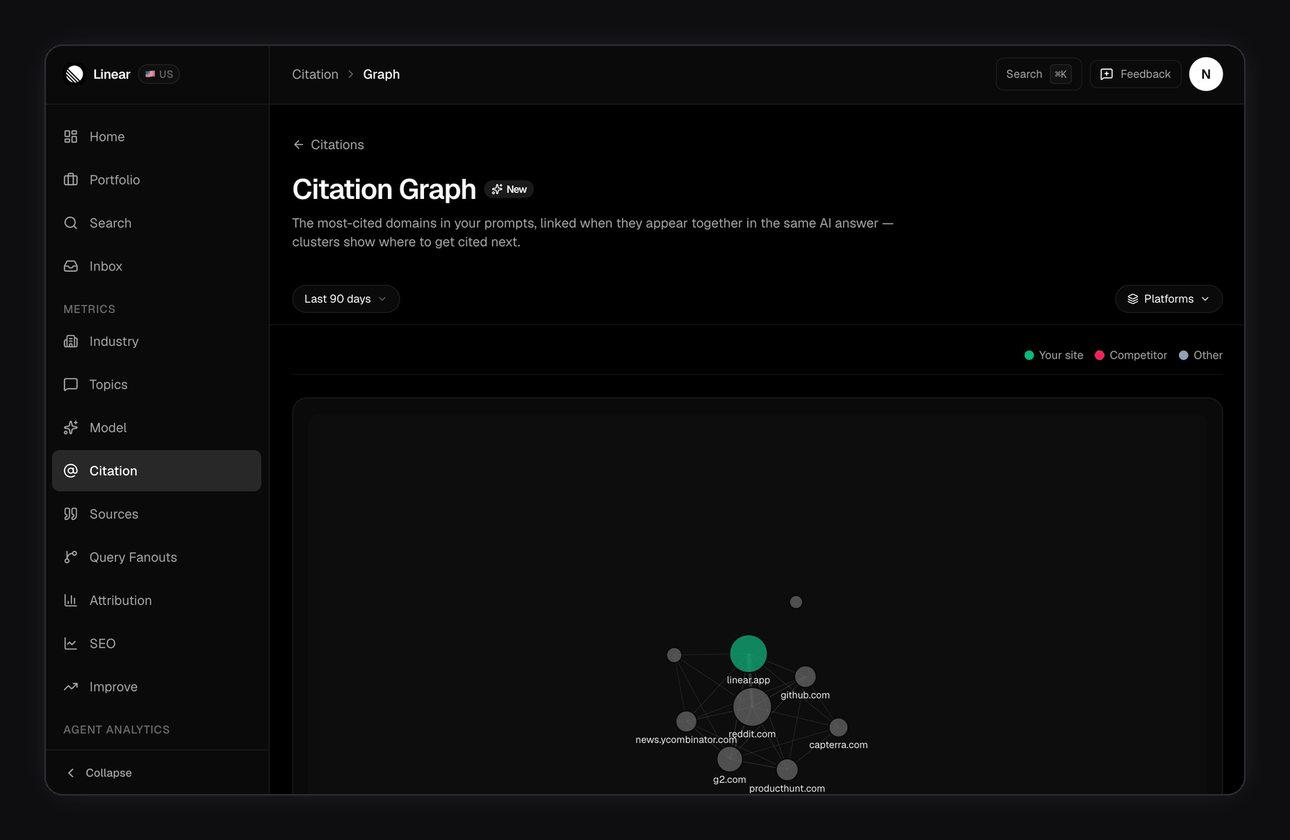Click the Model sparkle icon

click(x=71, y=428)
